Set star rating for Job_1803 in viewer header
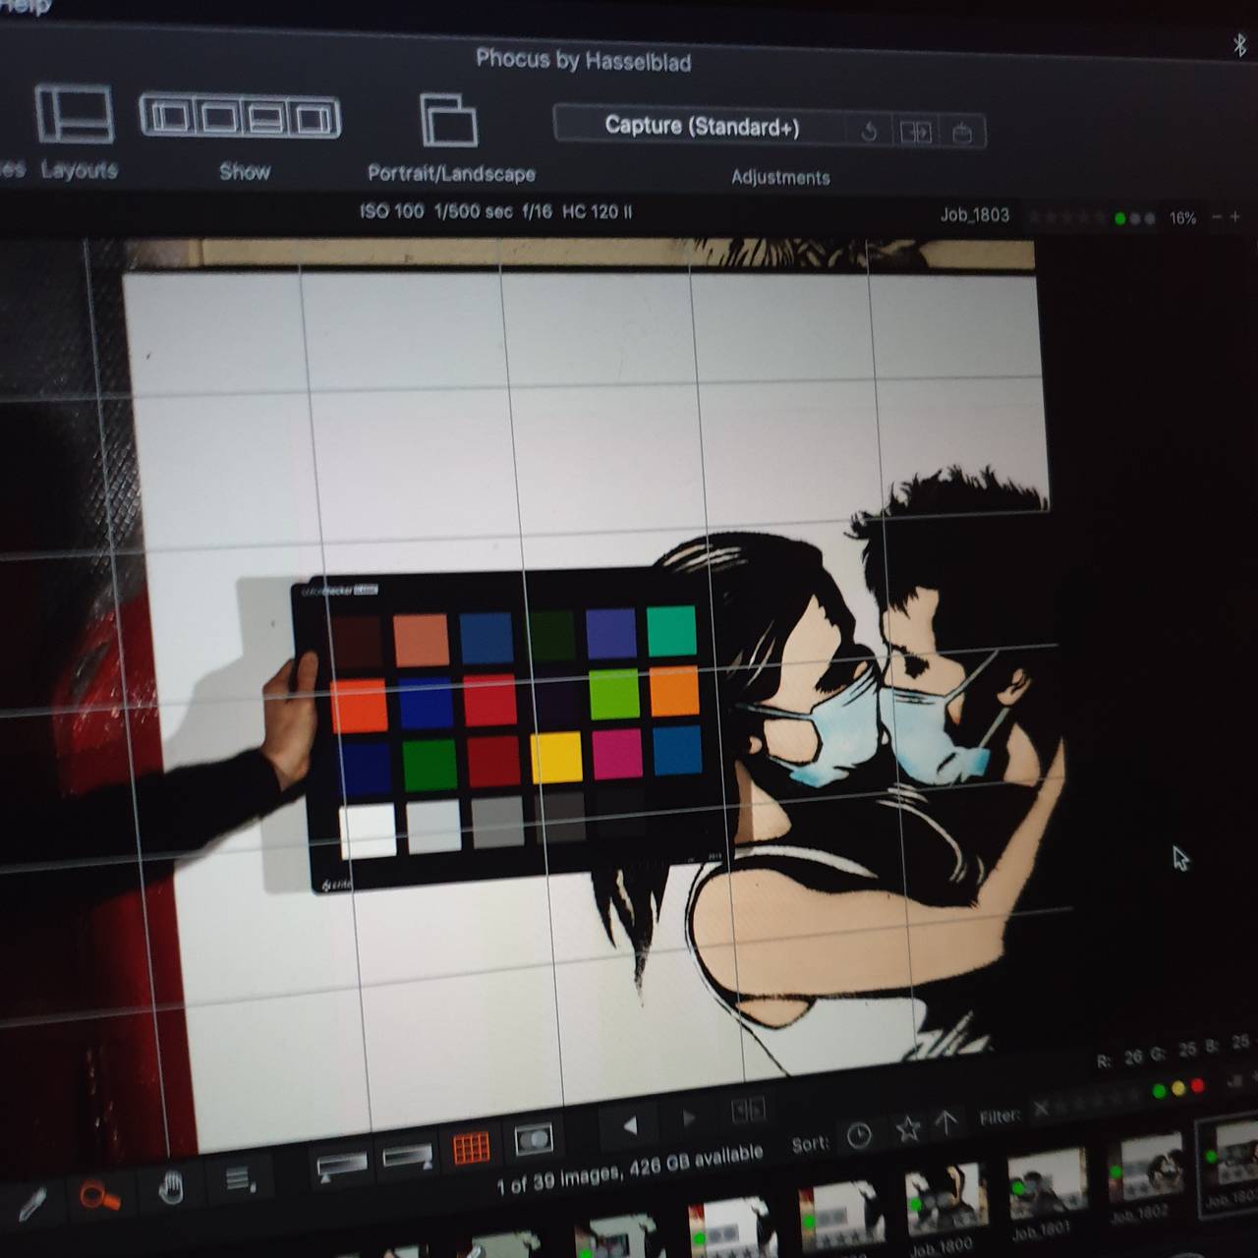The image size is (1258, 1258). coord(1065,218)
